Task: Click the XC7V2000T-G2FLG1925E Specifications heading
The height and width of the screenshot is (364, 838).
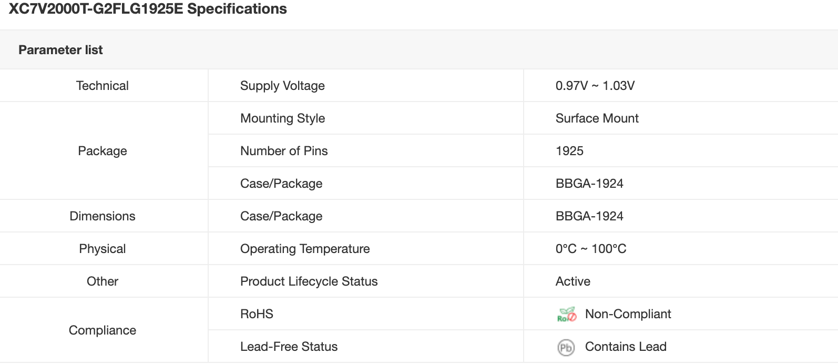Action: click(x=148, y=9)
